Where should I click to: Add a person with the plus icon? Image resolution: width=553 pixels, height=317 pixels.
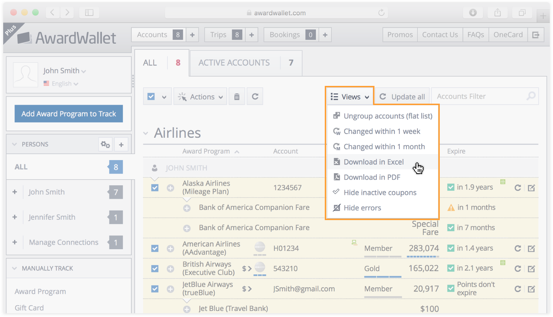point(121,144)
